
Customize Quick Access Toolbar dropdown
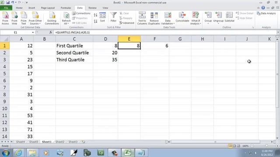(x=27, y=3)
